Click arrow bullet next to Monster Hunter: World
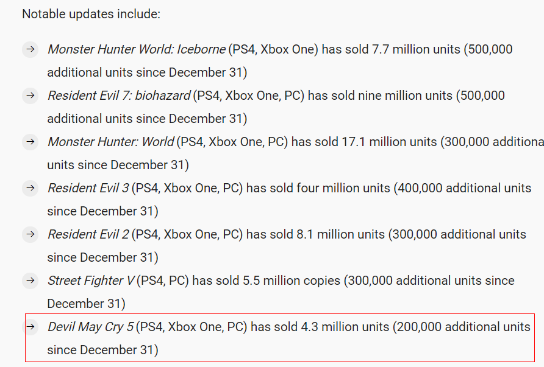Image resolution: width=544 pixels, height=367 pixels. [30, 142]
